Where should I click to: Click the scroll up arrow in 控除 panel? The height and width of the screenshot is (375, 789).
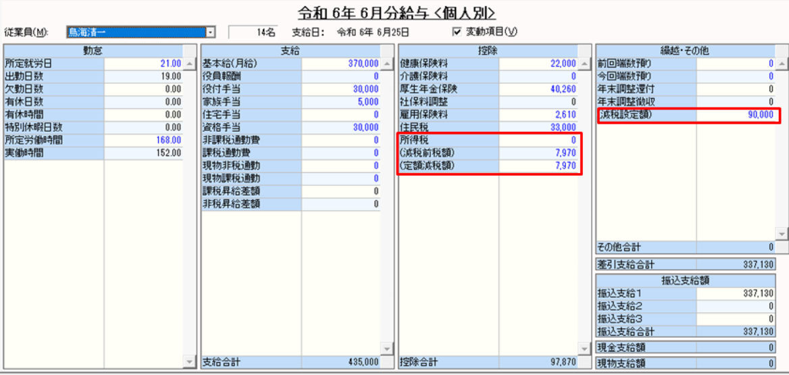pyautogui.click(x=584, y=64)
